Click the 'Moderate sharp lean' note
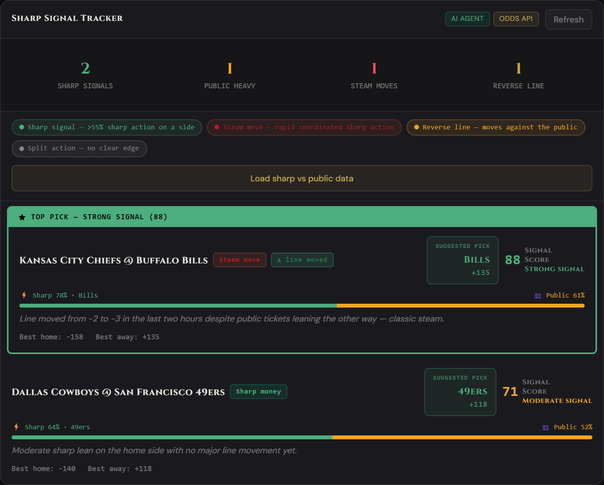 [154, 451]
